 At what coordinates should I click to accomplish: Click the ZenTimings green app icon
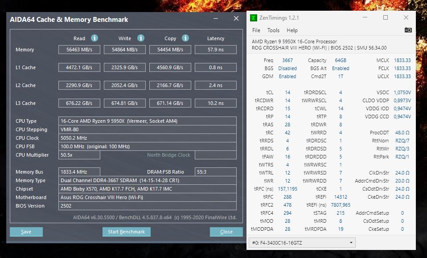(253, 18)
